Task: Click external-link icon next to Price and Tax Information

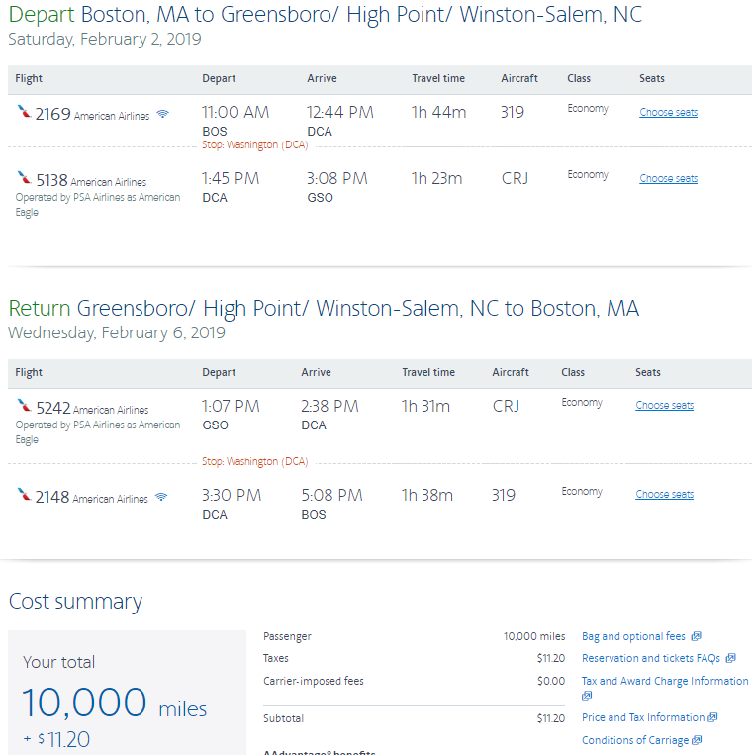Action: (712, 717)
